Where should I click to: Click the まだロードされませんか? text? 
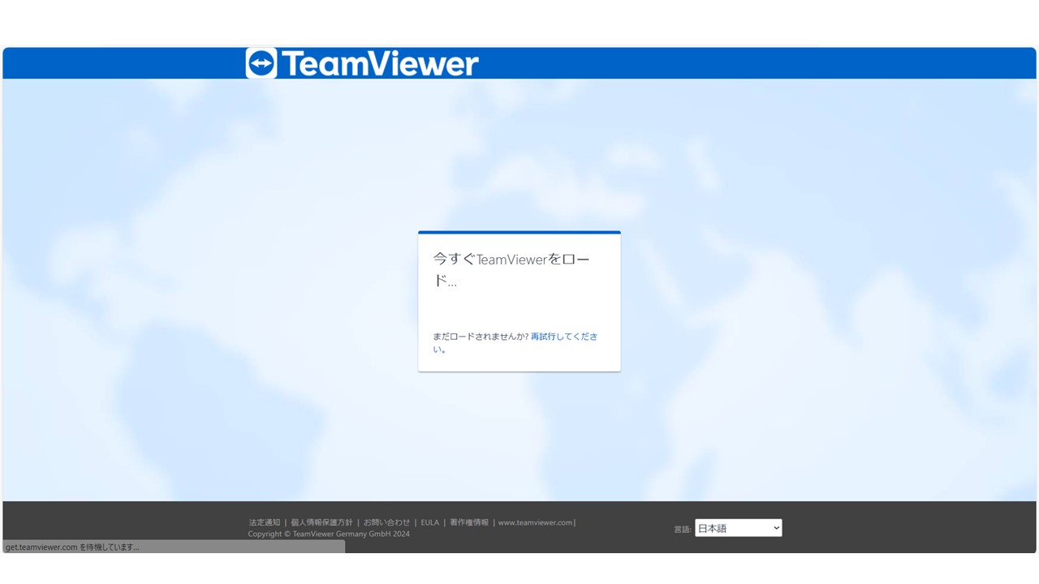[481, 337]
